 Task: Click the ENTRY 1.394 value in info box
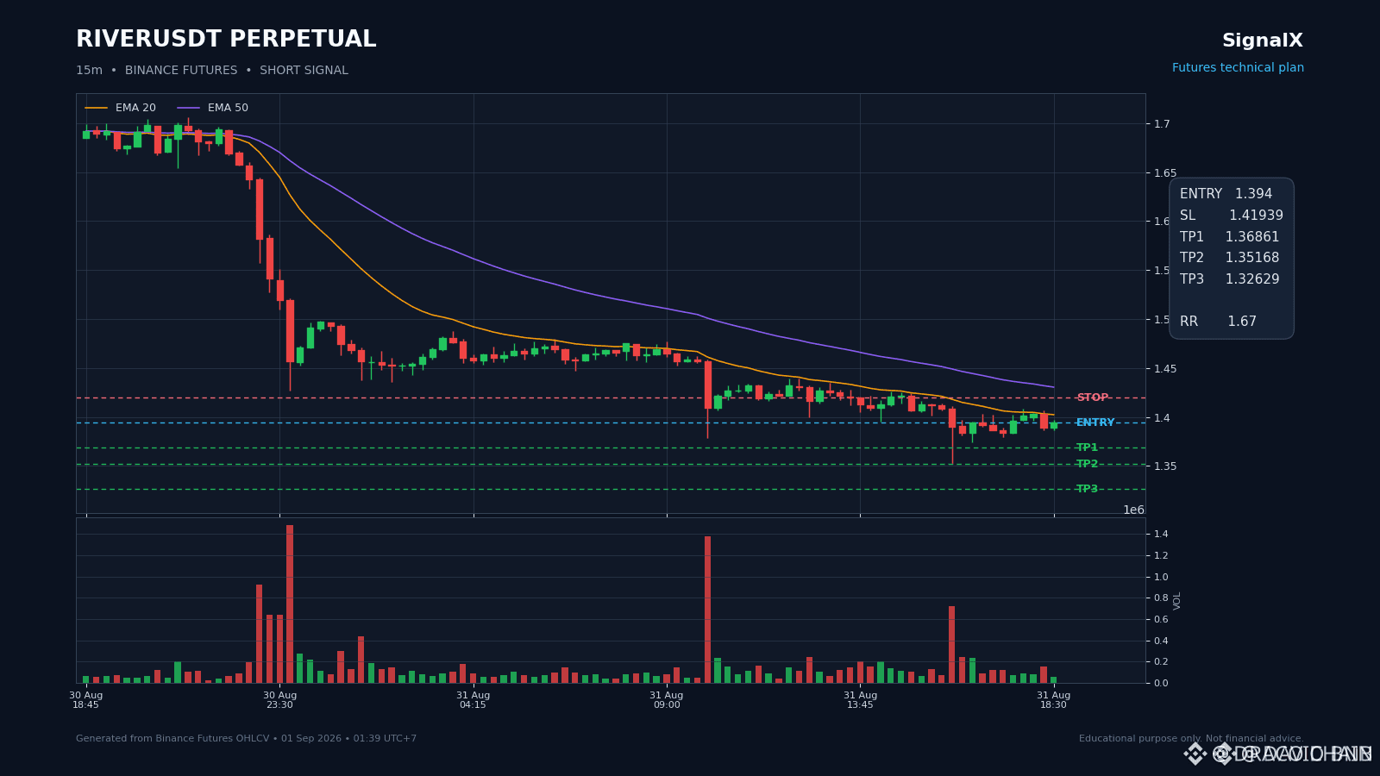click(x=1226, y=194)
